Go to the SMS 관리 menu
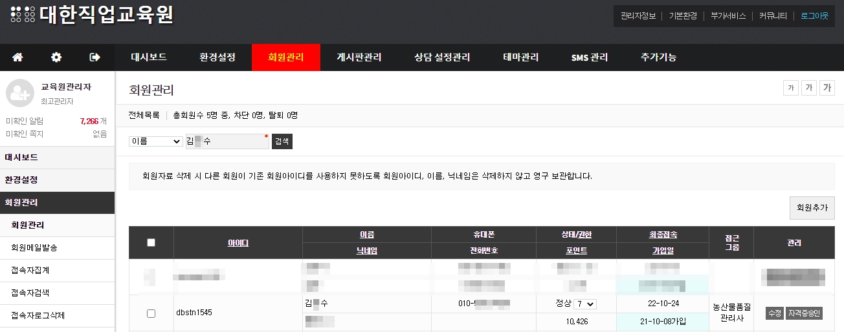844x332 pixels. point(589,57)
